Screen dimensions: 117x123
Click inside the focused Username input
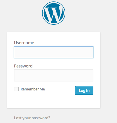click(54, 52)
